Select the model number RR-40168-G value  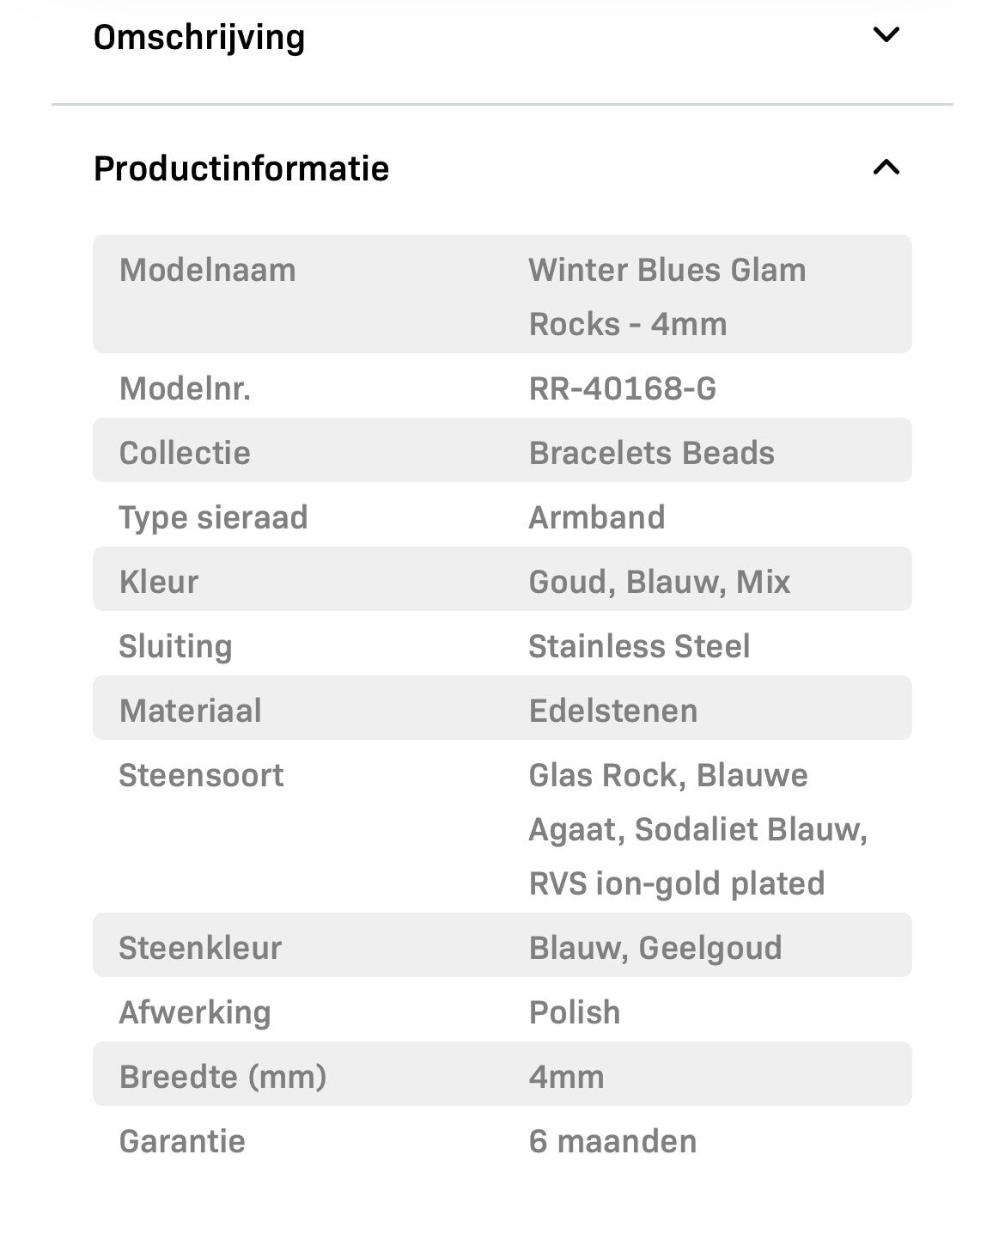[x=623, y=388]
